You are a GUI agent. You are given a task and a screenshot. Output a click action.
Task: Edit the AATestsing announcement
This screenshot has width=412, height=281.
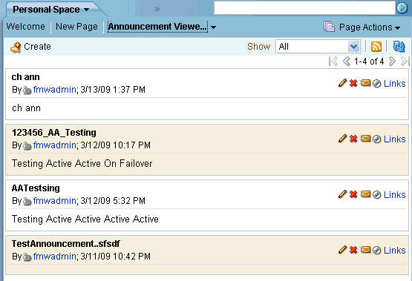tap(342, 194)
